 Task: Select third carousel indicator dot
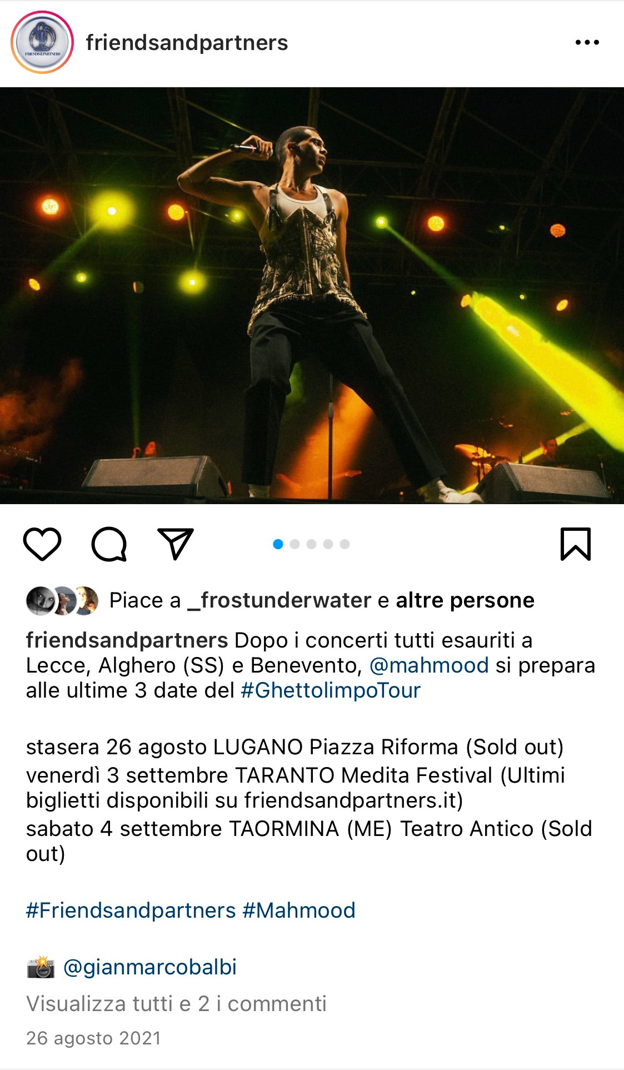point(312,544)
